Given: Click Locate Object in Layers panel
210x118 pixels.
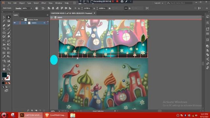Looking at the screenshot, I should point(28,110).
